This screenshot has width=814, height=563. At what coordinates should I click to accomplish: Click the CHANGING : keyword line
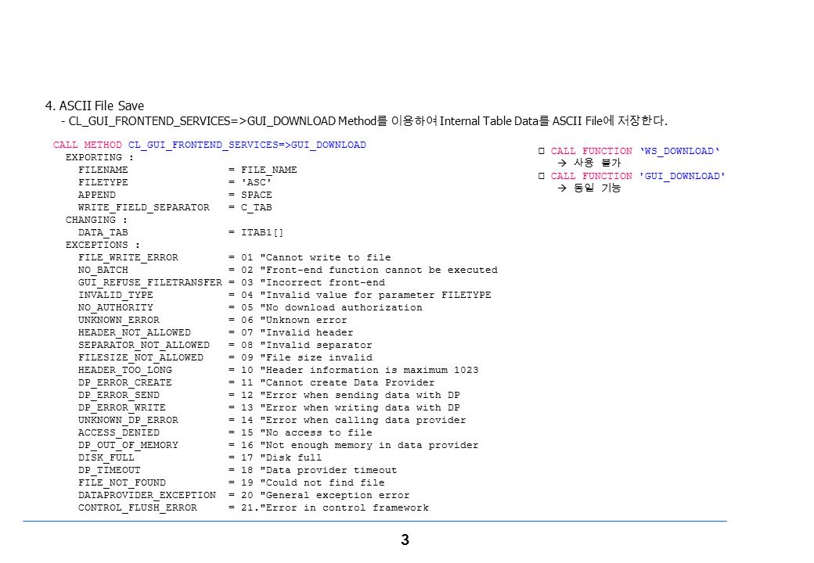(96, 220)
